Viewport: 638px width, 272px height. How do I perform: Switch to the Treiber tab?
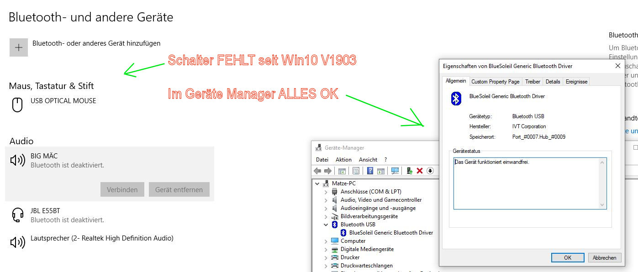point(533,82)
